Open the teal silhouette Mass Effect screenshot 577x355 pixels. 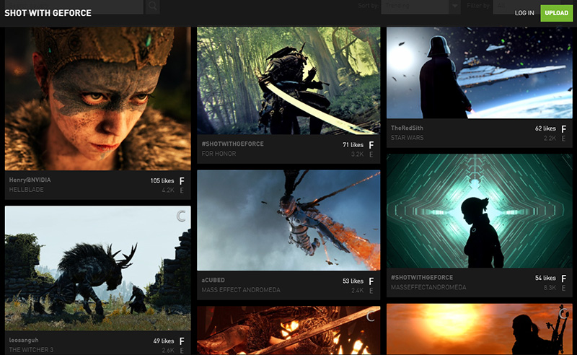(480, 211)
